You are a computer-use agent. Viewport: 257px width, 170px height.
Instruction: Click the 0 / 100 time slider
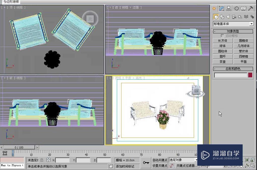[19, 147]
